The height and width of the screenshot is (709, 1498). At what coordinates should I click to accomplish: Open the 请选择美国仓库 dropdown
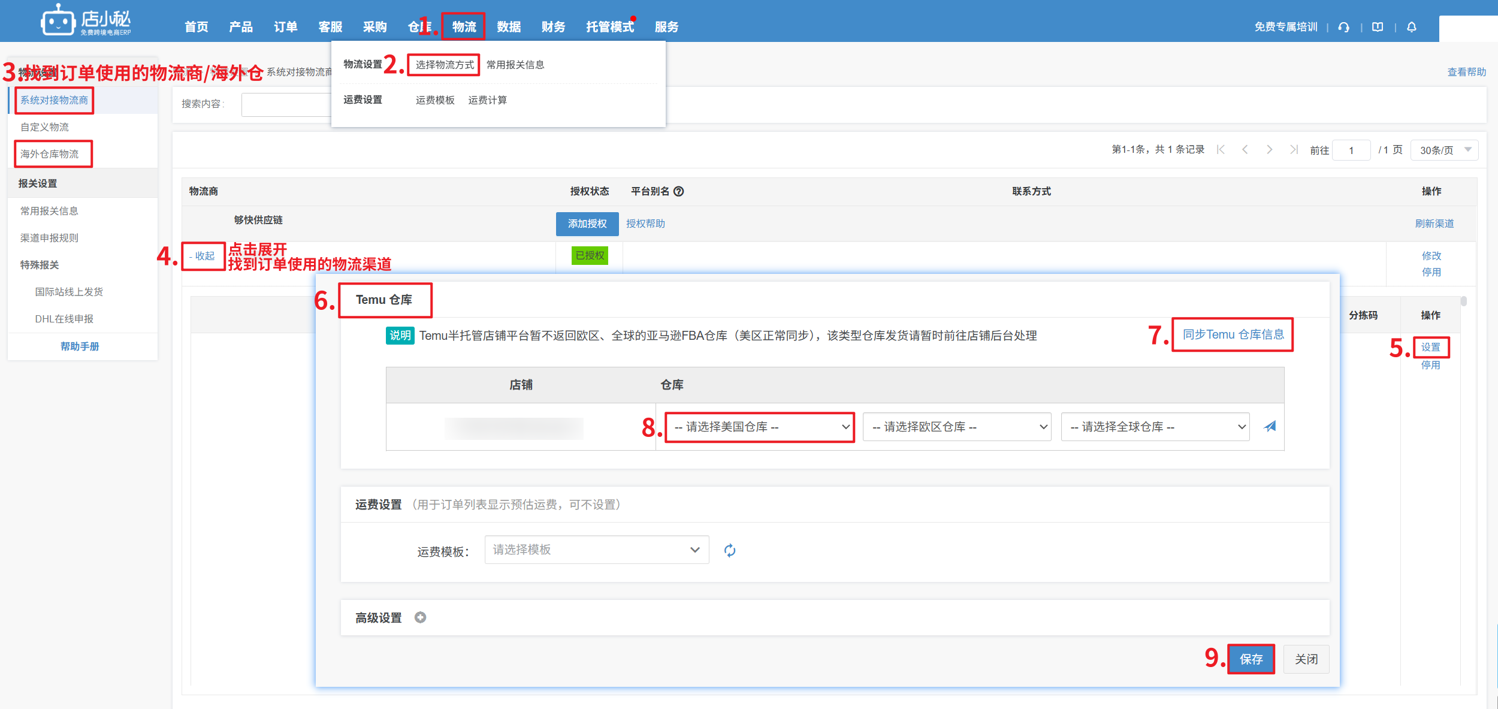(760, 427)
